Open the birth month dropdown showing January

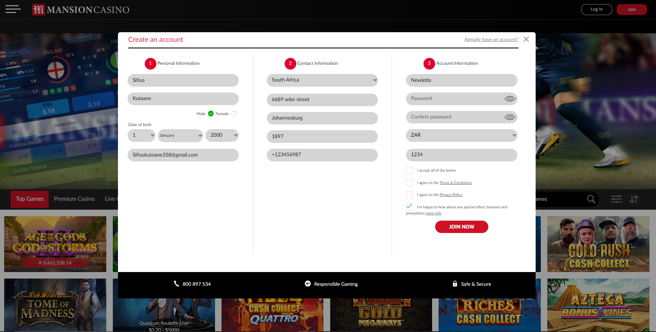coord(181,135)
